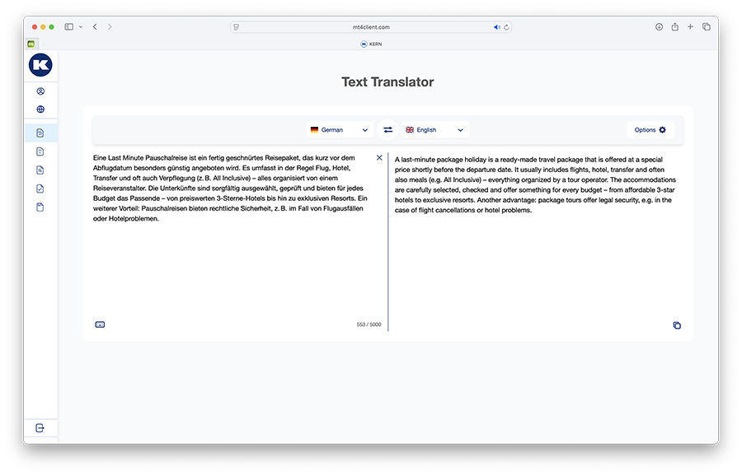The image size is (742, 475).
Task: Open the globe language icon in sidebar
Action: [x=40, y=109]
